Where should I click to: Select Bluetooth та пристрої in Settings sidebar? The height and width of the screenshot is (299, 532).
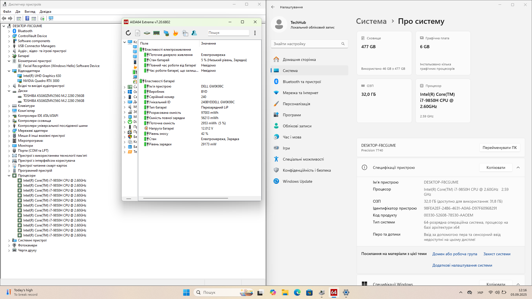(309, 82)
